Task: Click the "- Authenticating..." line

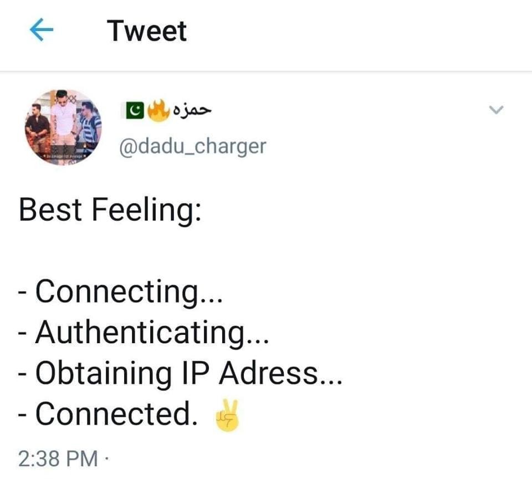Action: [x=144, y=333]
